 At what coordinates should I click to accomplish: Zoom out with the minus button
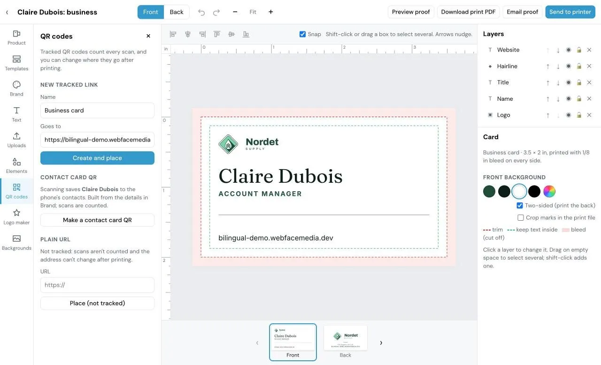[235, 12]
